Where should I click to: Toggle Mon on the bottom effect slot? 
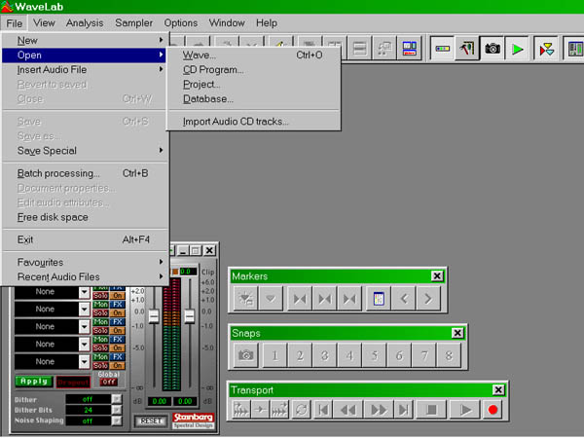100,357
